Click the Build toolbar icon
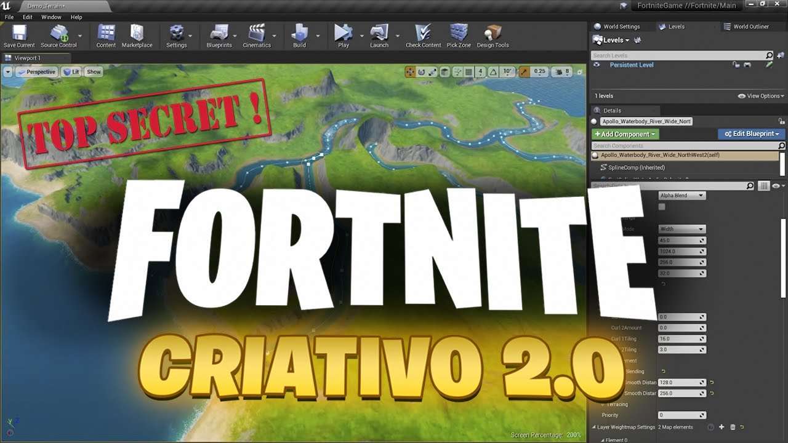This screenshot has height=443, width=788. pos(299,36)
